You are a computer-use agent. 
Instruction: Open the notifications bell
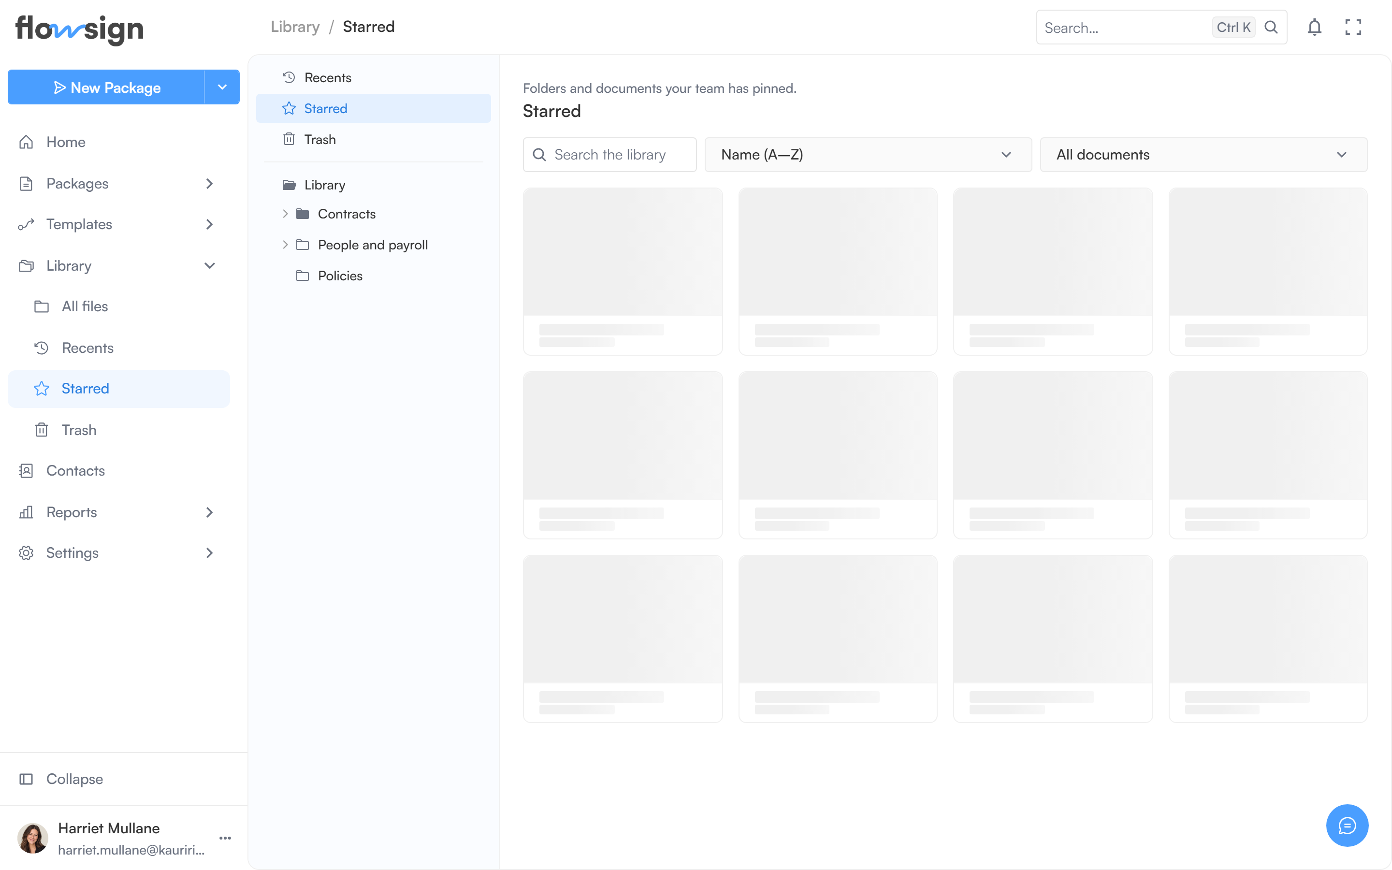[x=1314, y=27]
